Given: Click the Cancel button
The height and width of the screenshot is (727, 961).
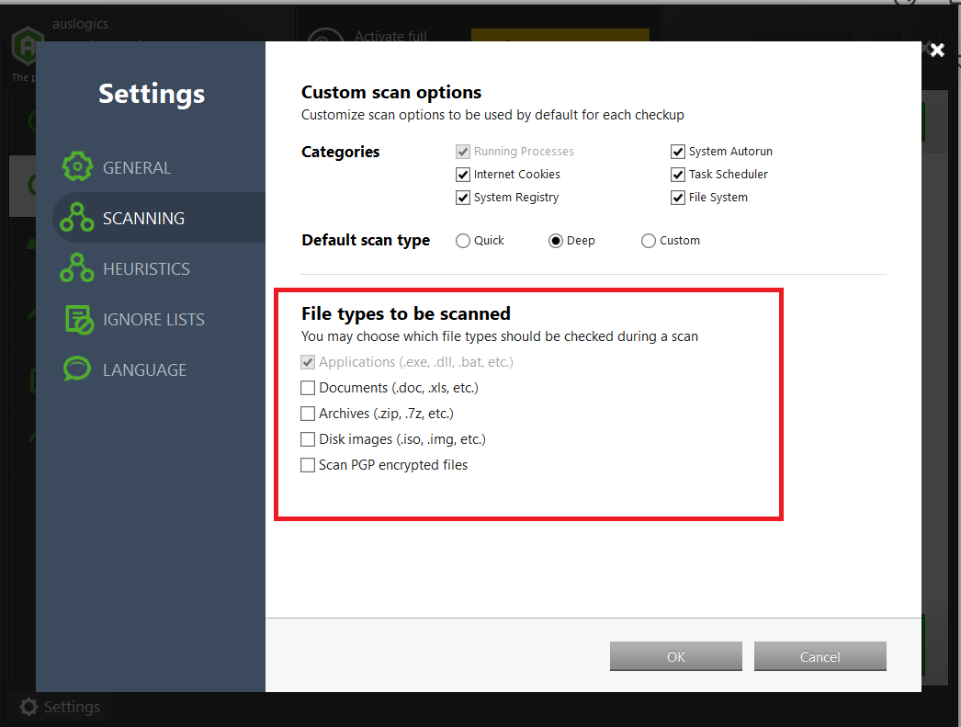Looking at the screenshot, I should tap(820, 656).
